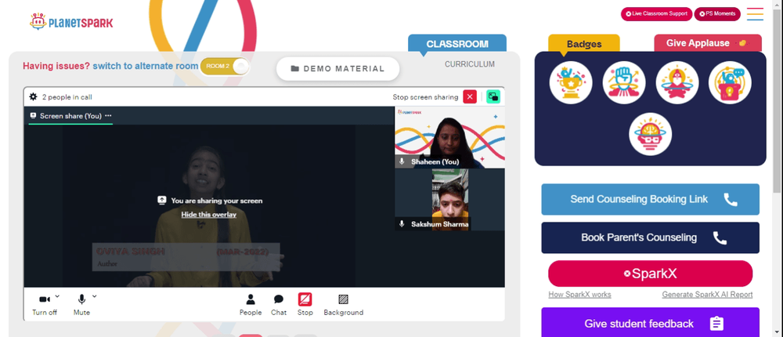Click Stop screen sharing label
The image size is (783, 337).
click(425, 97)
